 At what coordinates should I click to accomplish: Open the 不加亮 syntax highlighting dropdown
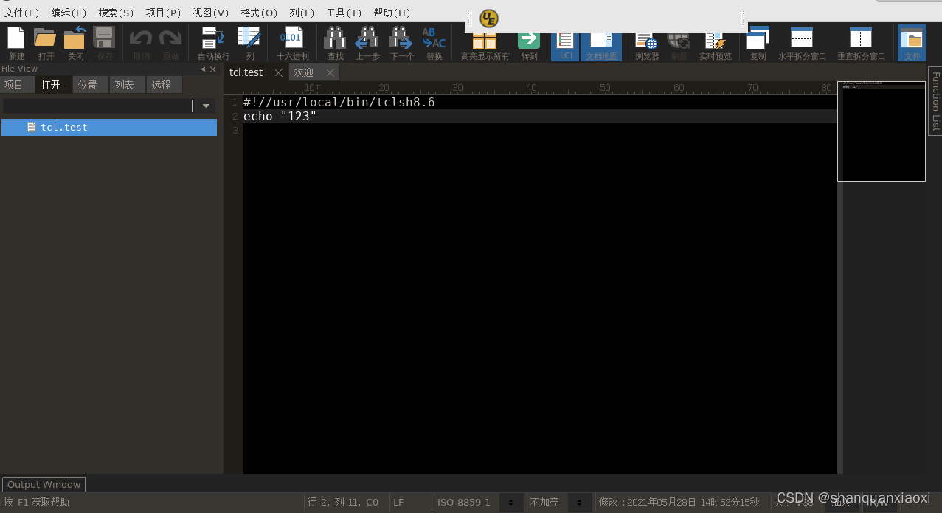click(580, 502)
